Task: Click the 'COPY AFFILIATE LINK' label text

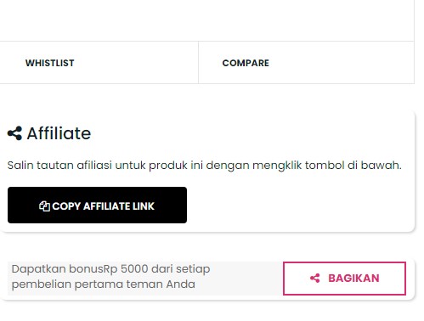Action: 104,206
